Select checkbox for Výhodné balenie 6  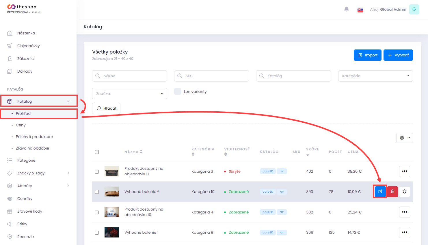pyautogui.click(x=97, y=192)
